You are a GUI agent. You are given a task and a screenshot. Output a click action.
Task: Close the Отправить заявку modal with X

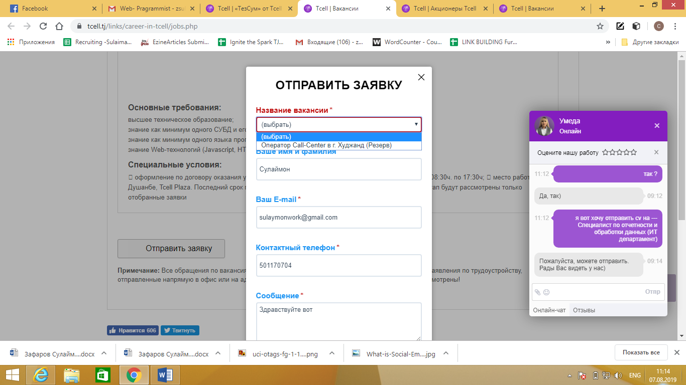tap(421, 77)
